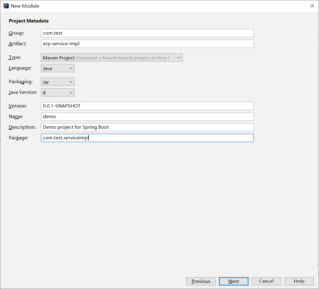Click the Name field containing demo

147,117
